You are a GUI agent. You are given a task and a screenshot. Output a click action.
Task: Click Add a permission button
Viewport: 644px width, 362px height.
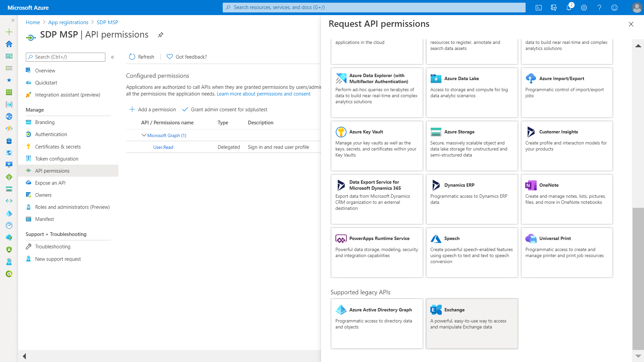click(153, 109)
